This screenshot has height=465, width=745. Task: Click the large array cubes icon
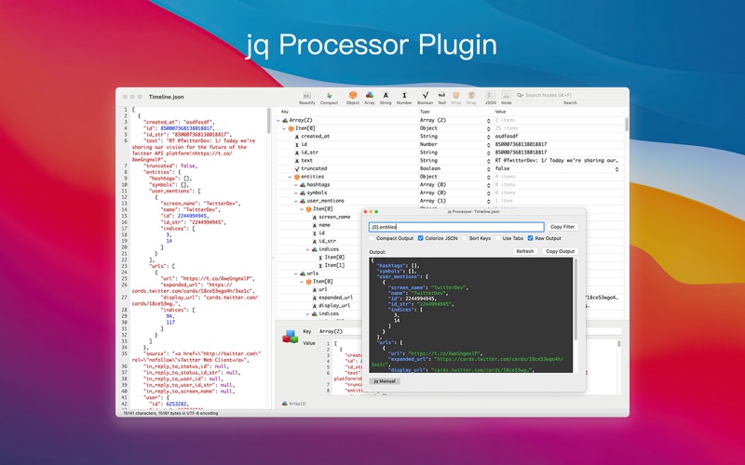291,337
